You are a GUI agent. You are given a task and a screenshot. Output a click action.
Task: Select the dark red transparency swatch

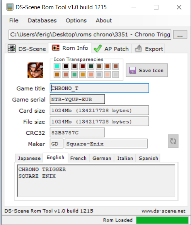pos(83,66)
